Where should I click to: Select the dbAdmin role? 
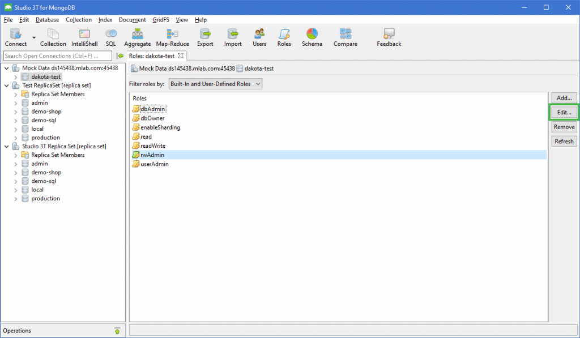[153, 109]
